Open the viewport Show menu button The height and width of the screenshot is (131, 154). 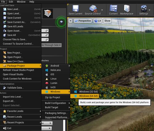[x=107, y=21]
